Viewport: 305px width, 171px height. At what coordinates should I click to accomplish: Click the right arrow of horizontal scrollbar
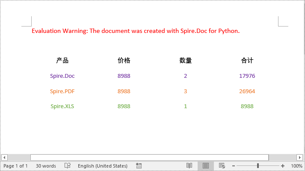tap(299, 157)
